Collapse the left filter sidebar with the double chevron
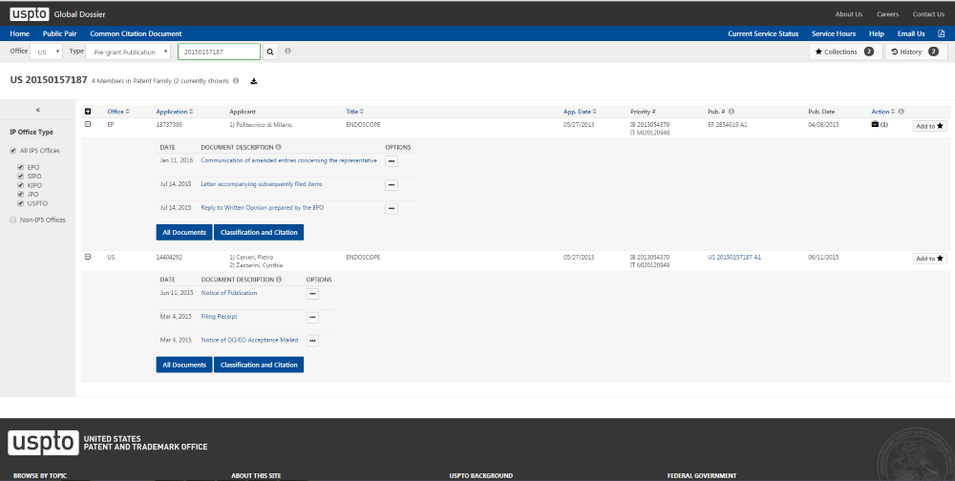Screen dimensions: 955x481 click(x=37, y=110)
